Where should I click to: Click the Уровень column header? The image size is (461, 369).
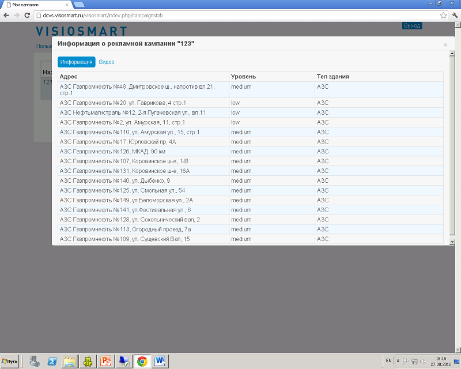[x=272, y=77]
